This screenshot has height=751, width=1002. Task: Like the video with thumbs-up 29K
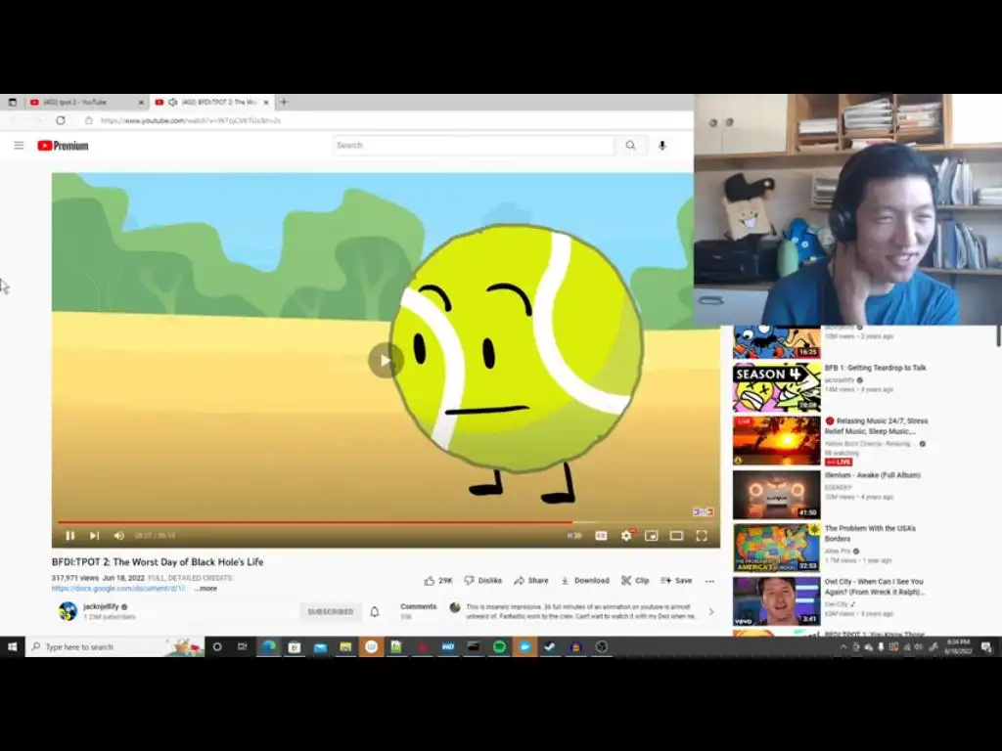point(438,581)
